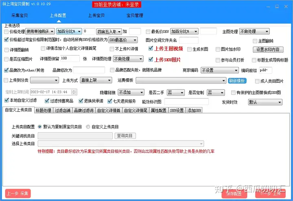Enable the 价格处理 checkbox
This screenshot has width=293, height=201.
tap(7, 32)
